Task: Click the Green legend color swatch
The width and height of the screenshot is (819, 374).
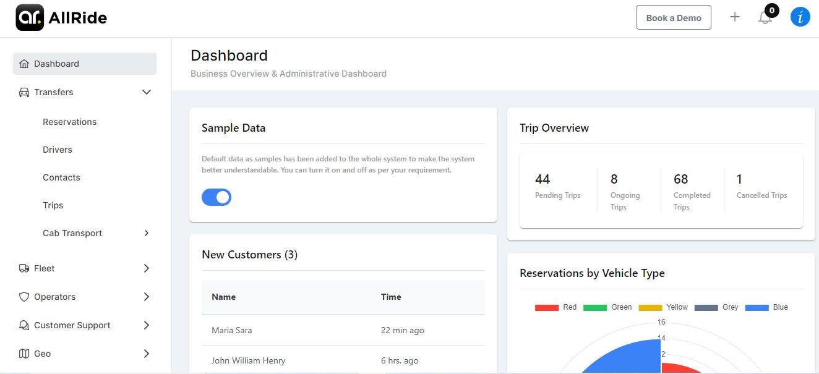Action: click(595, 307)
